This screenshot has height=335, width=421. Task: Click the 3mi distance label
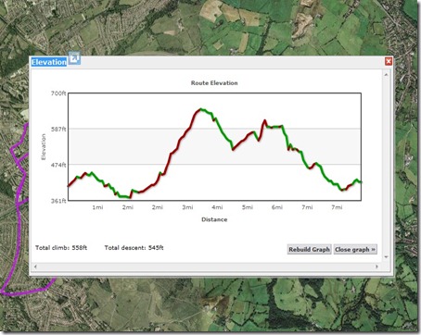pos(187,207)
